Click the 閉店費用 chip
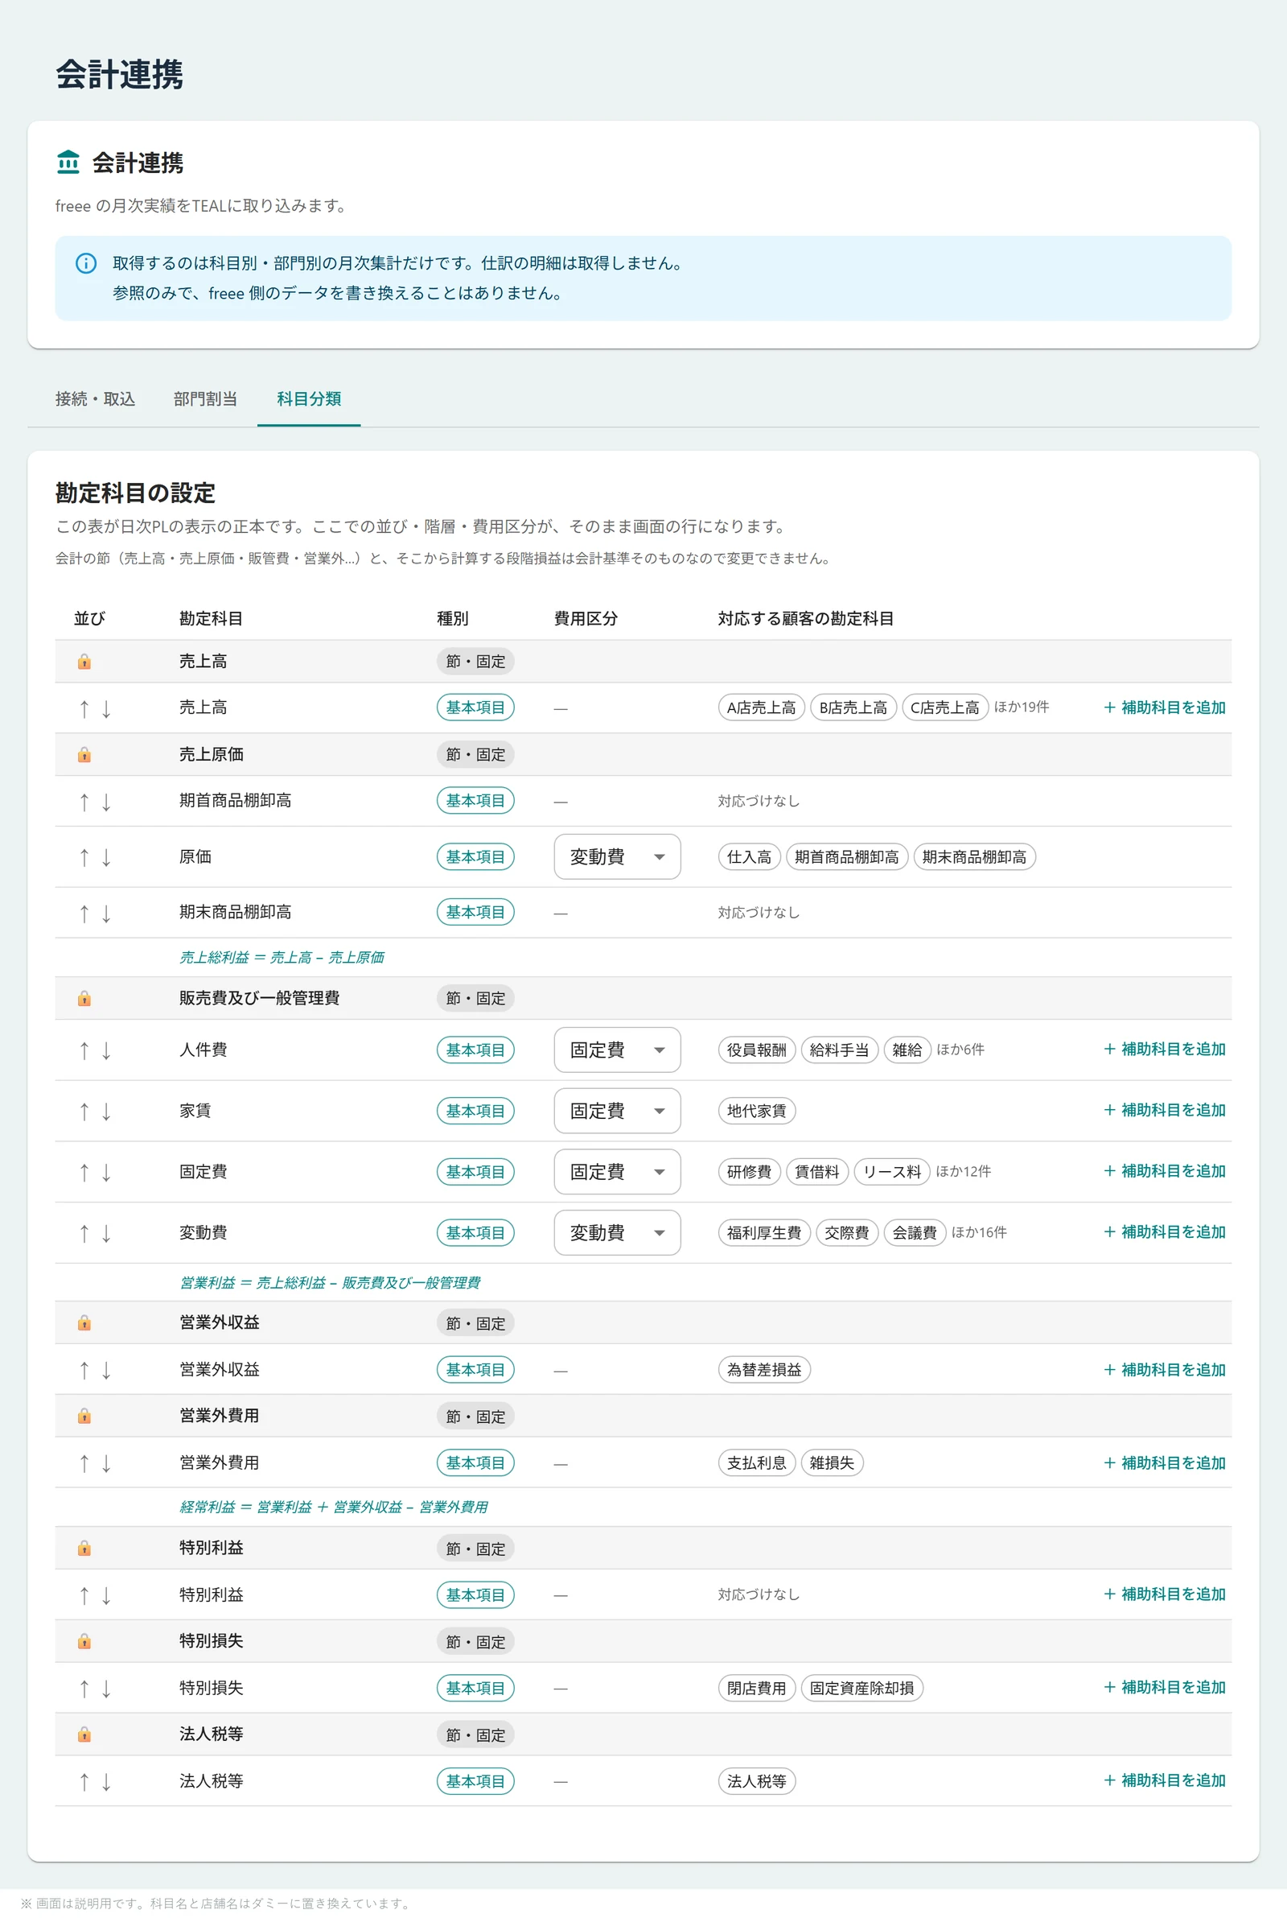 pyautogui.click(x=756, y=1688)
